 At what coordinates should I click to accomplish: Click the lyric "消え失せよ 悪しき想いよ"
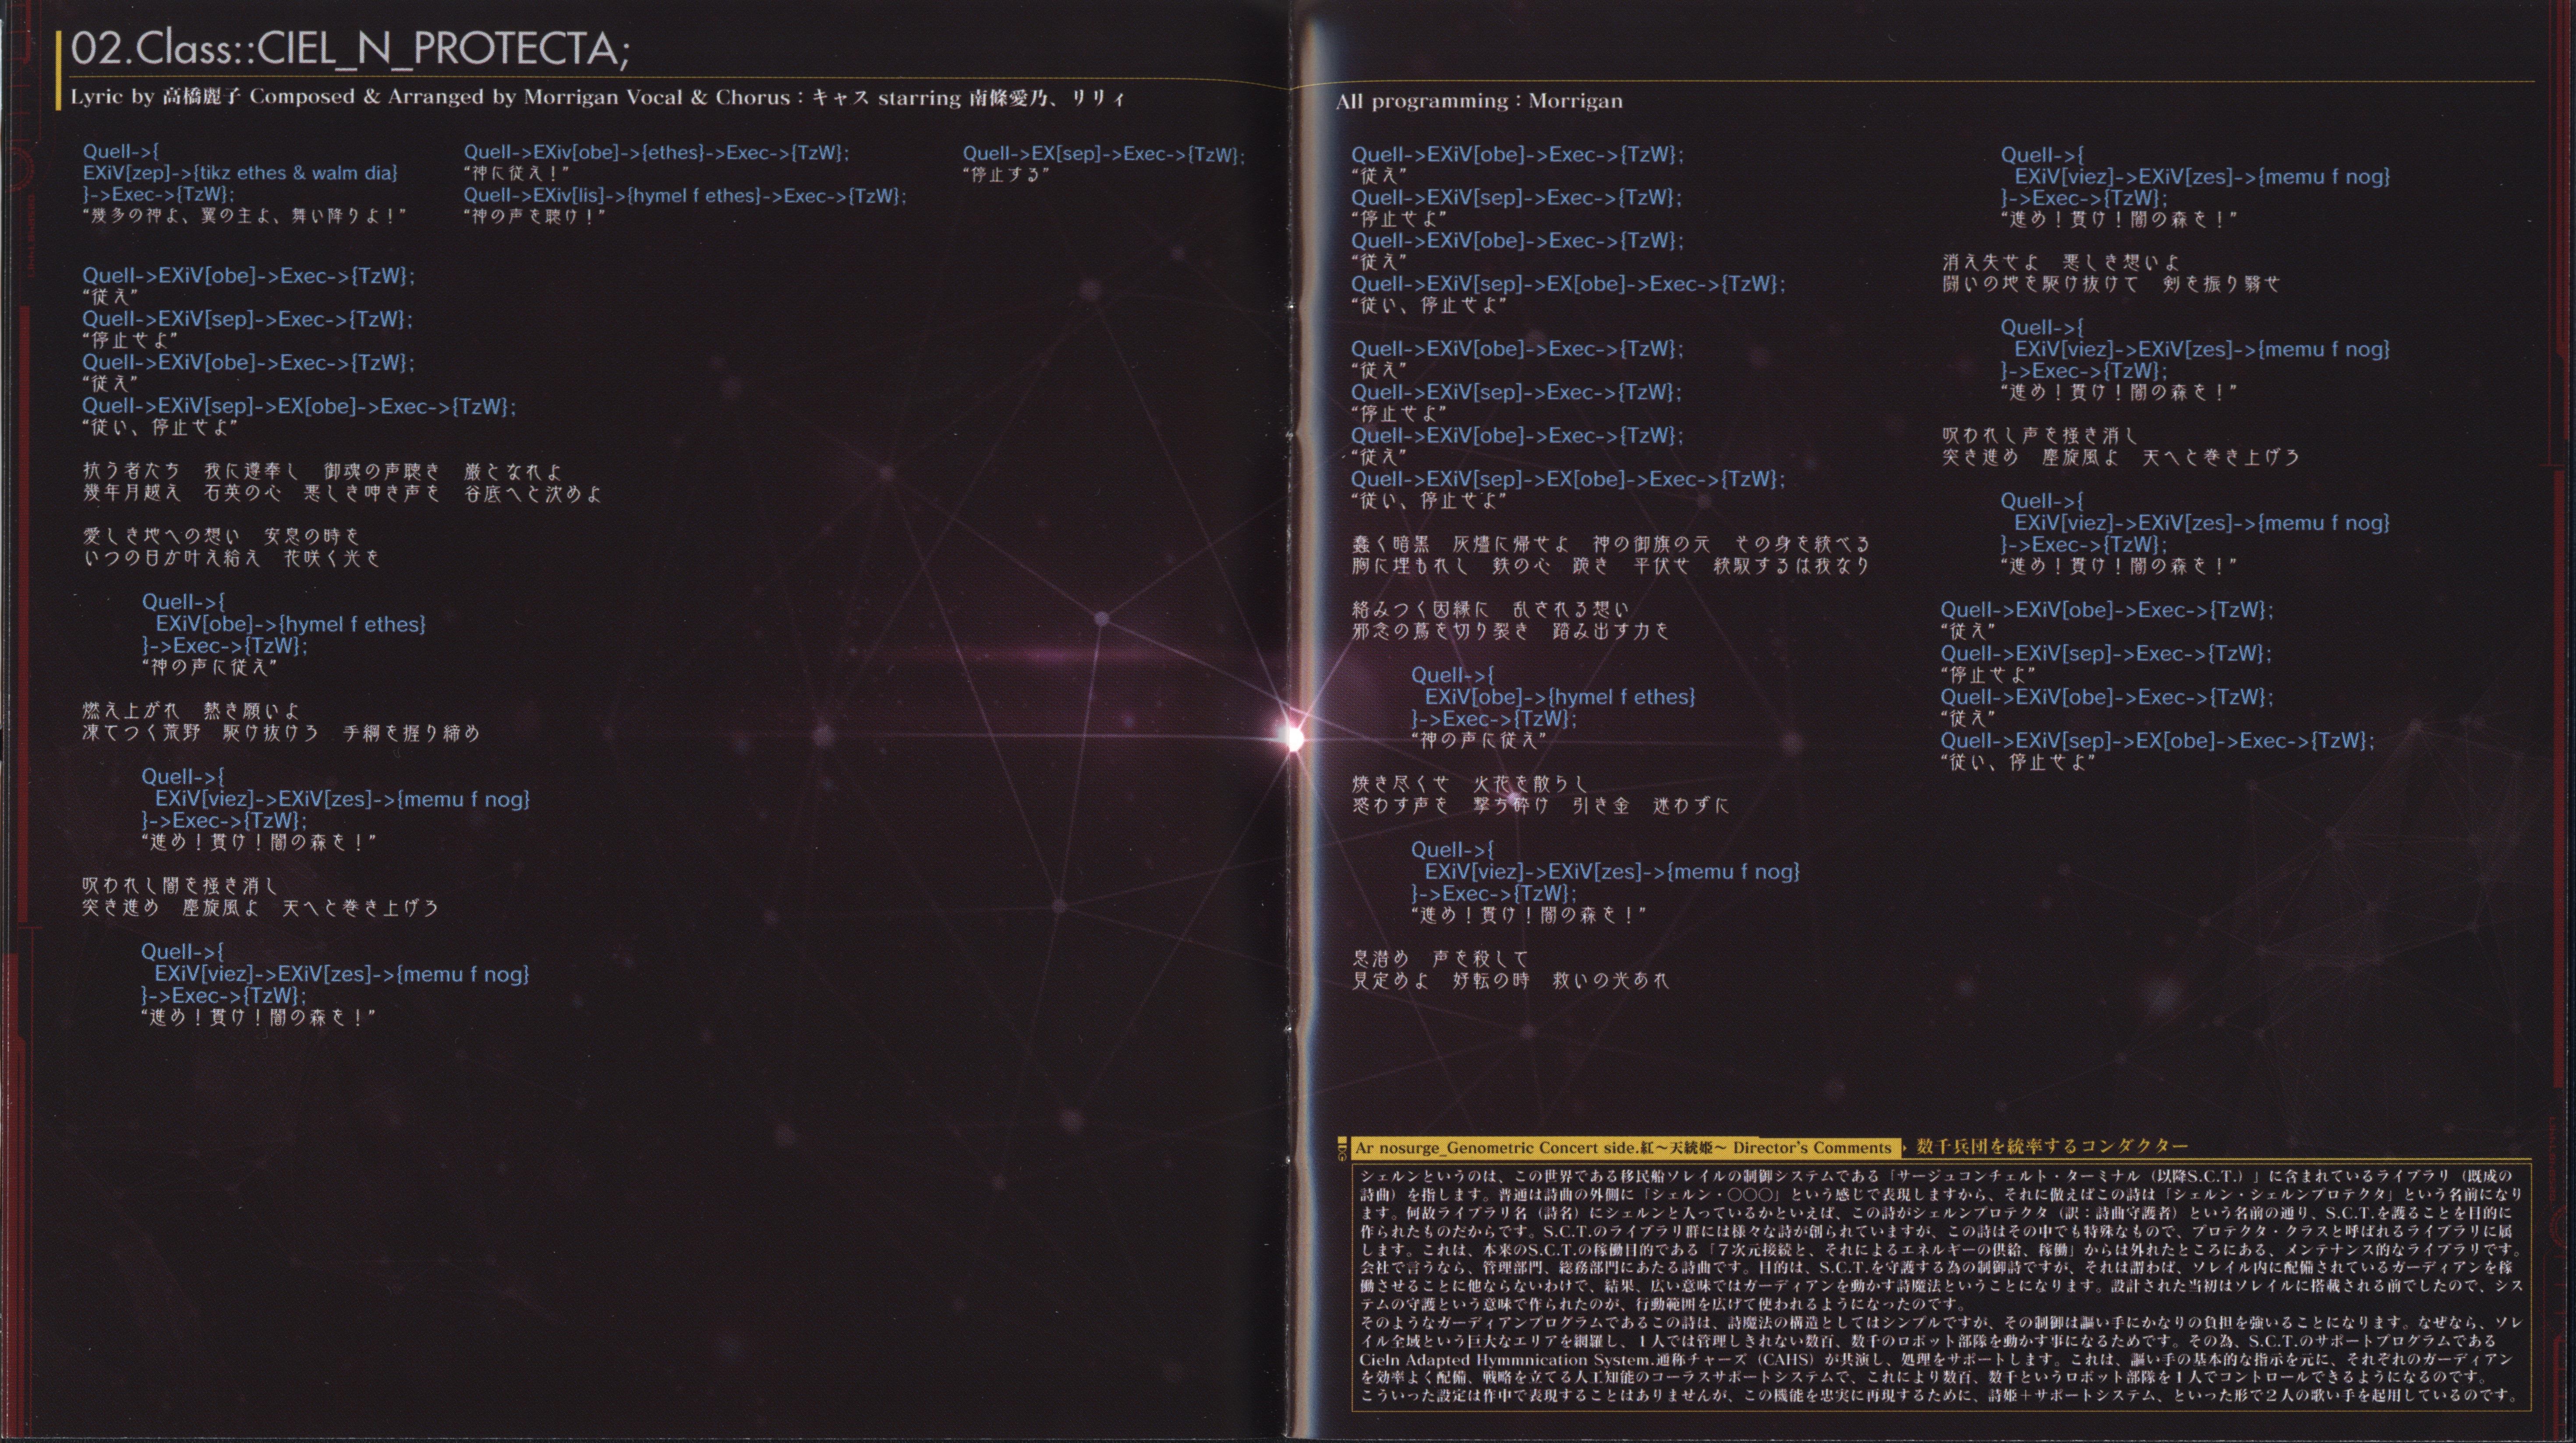pyautogui.click(x=2061, y=263)
